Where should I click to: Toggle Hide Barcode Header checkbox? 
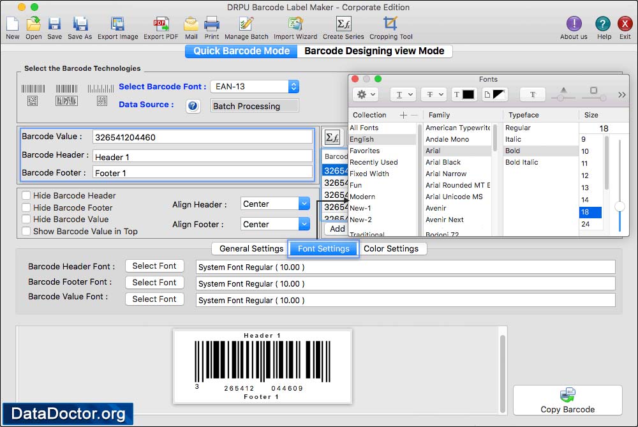(26, 196)
